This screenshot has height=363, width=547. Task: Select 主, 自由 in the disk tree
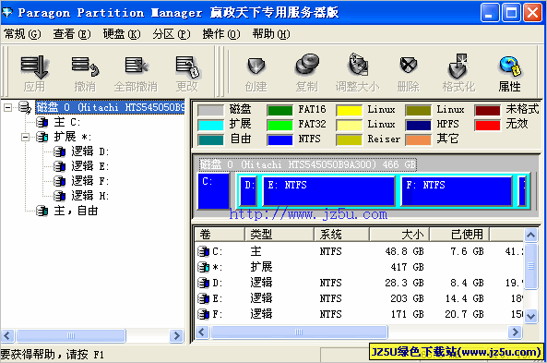[76, 211]
